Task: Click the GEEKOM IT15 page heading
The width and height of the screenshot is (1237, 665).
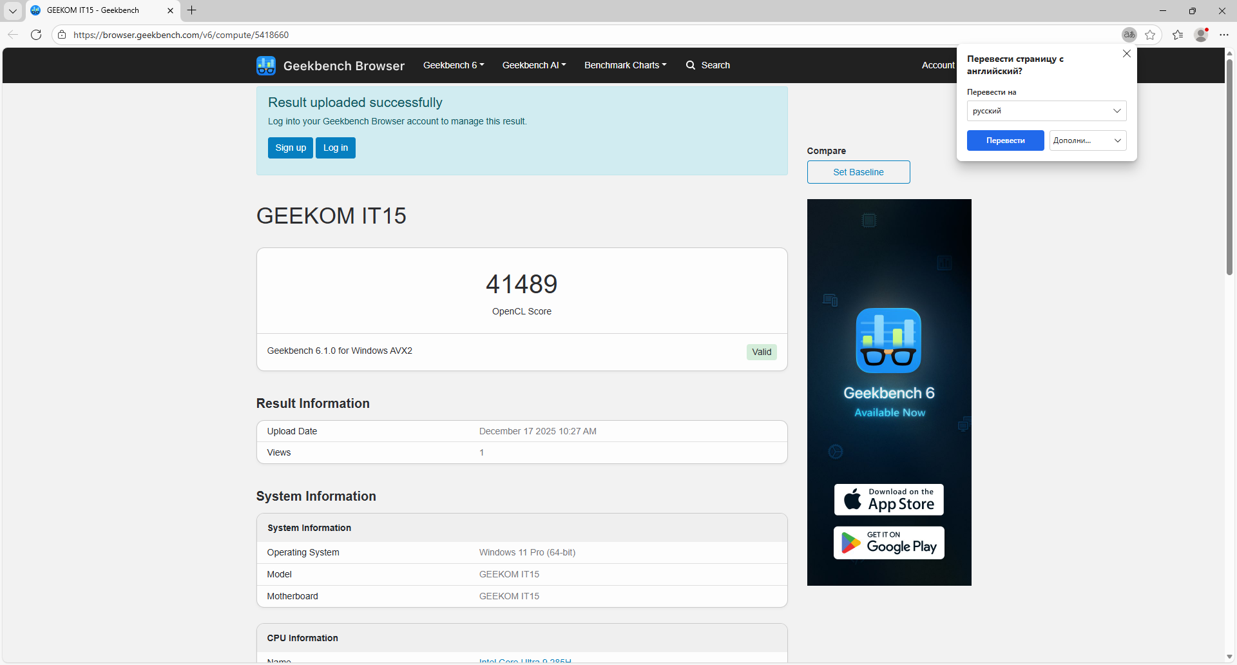Action: click(x=331, y=216)
